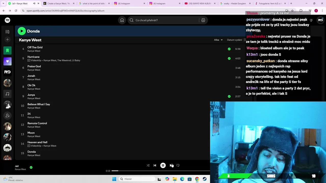
Task: Open the Browse icon inside the search bar
Action: [203, 20]
